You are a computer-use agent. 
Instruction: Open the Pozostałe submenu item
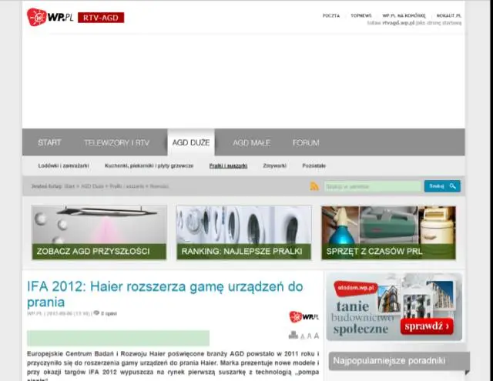click(314, 165)
